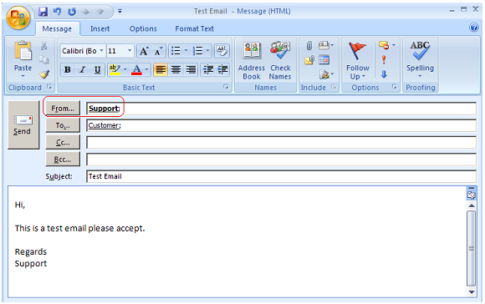Apply yellow text highlight color

[x=115, y=69]
